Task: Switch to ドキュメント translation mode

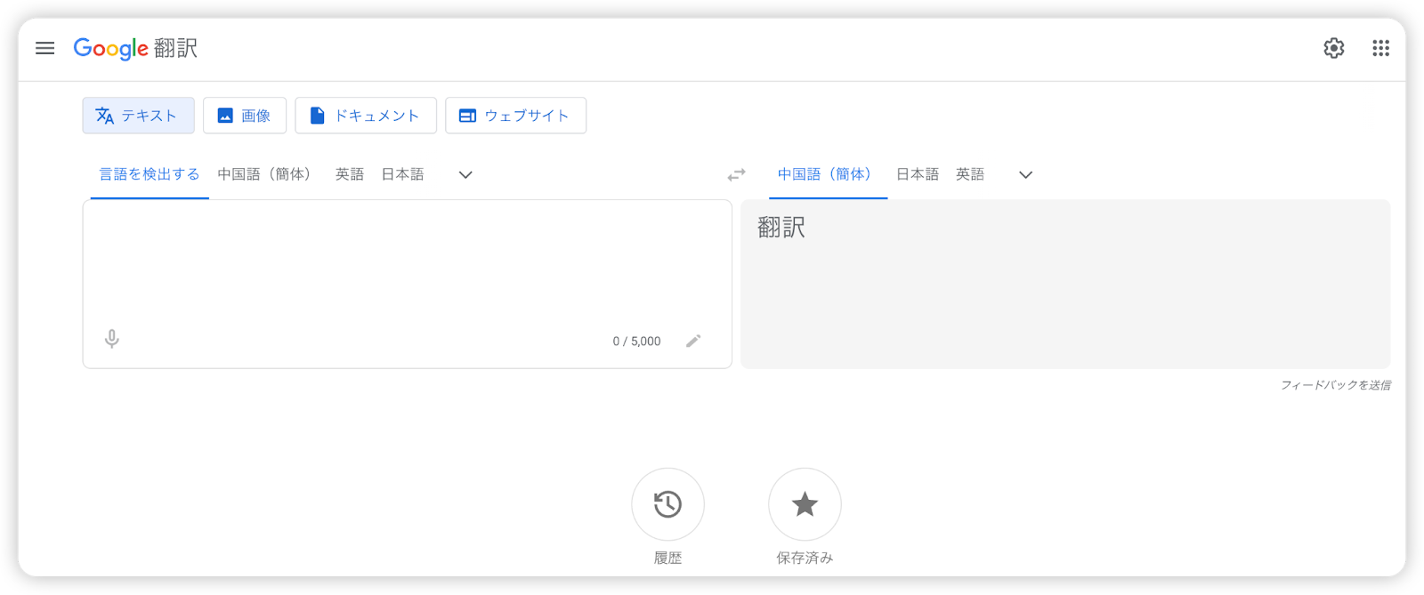Action: [x=366, y=116]
